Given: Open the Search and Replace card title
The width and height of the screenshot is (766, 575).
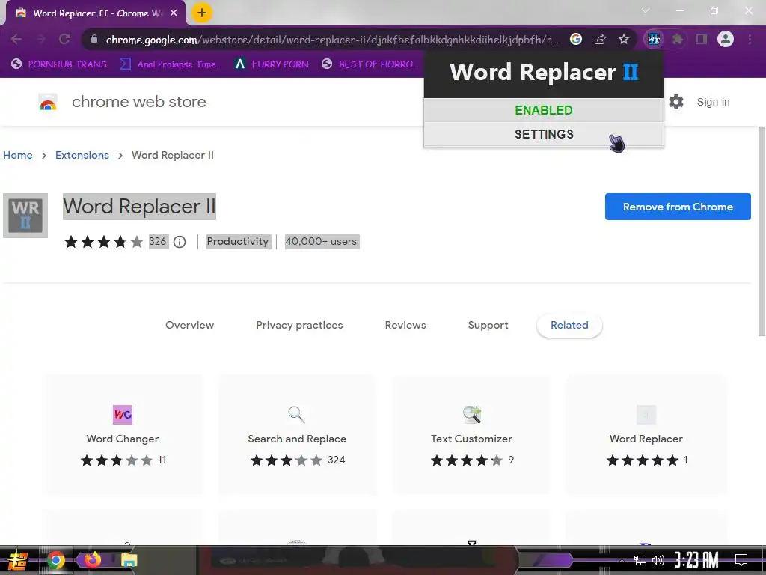Looking at the screenshot, I should pyautogui.click(x=296, y=439).
